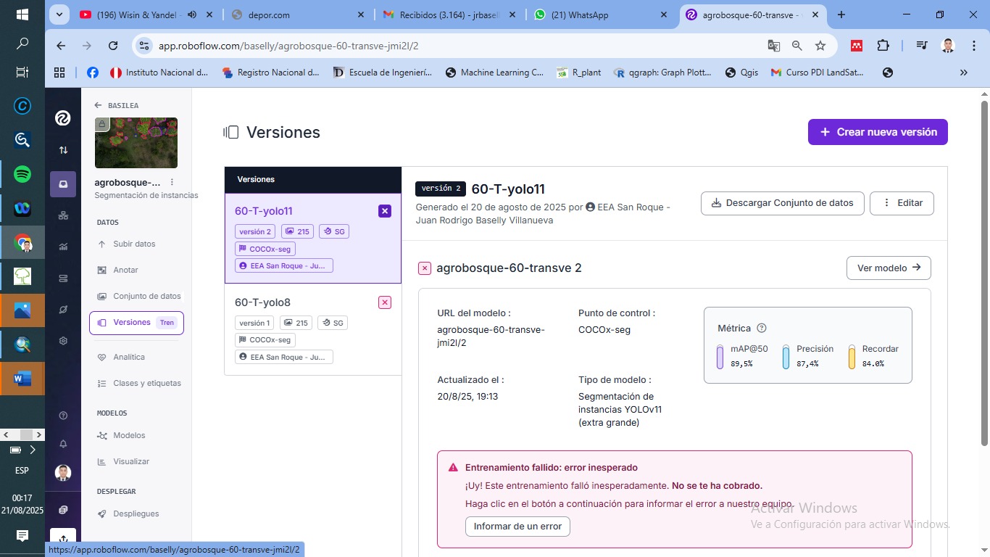Click the Crear nueva versión button
This screenshot has height=557, width=990.
pyautogui.click(x=877, y=132)
